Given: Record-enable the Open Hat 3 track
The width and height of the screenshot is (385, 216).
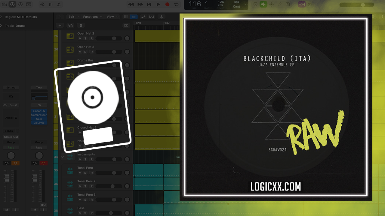Looking at the screenshot, I should click(x=91, y=52).
